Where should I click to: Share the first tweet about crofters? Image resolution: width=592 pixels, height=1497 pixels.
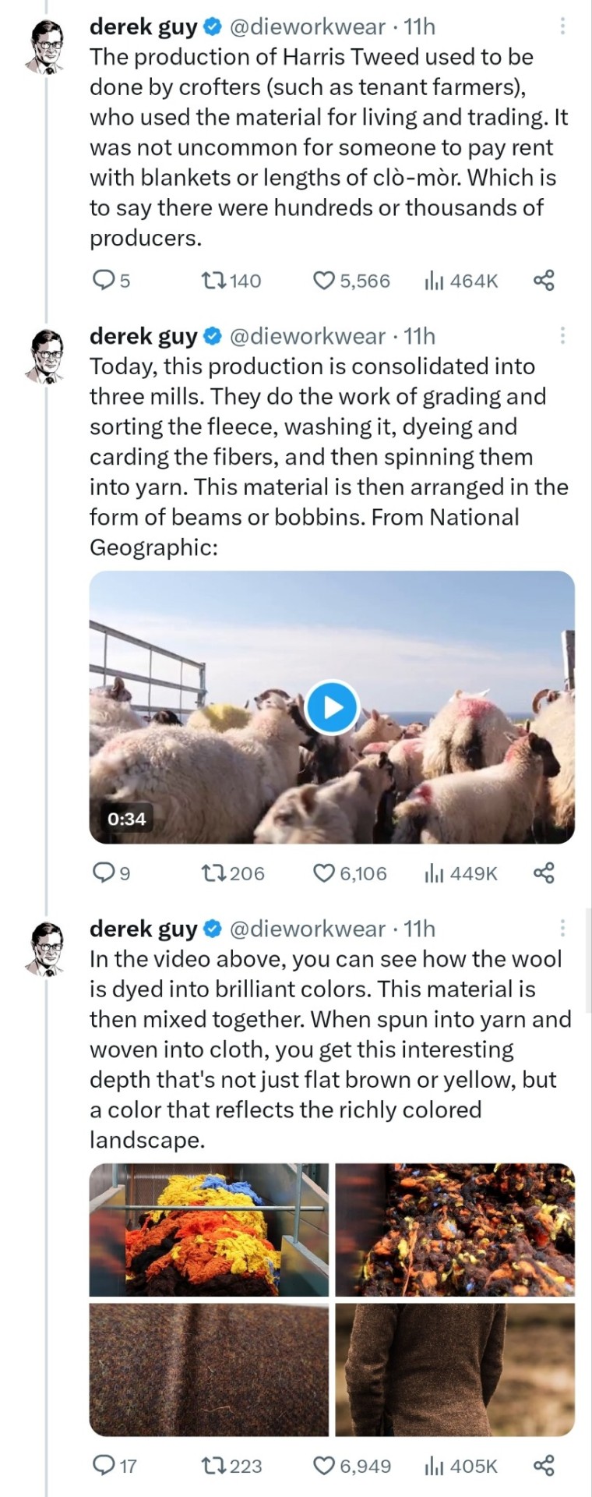point(544,281)
